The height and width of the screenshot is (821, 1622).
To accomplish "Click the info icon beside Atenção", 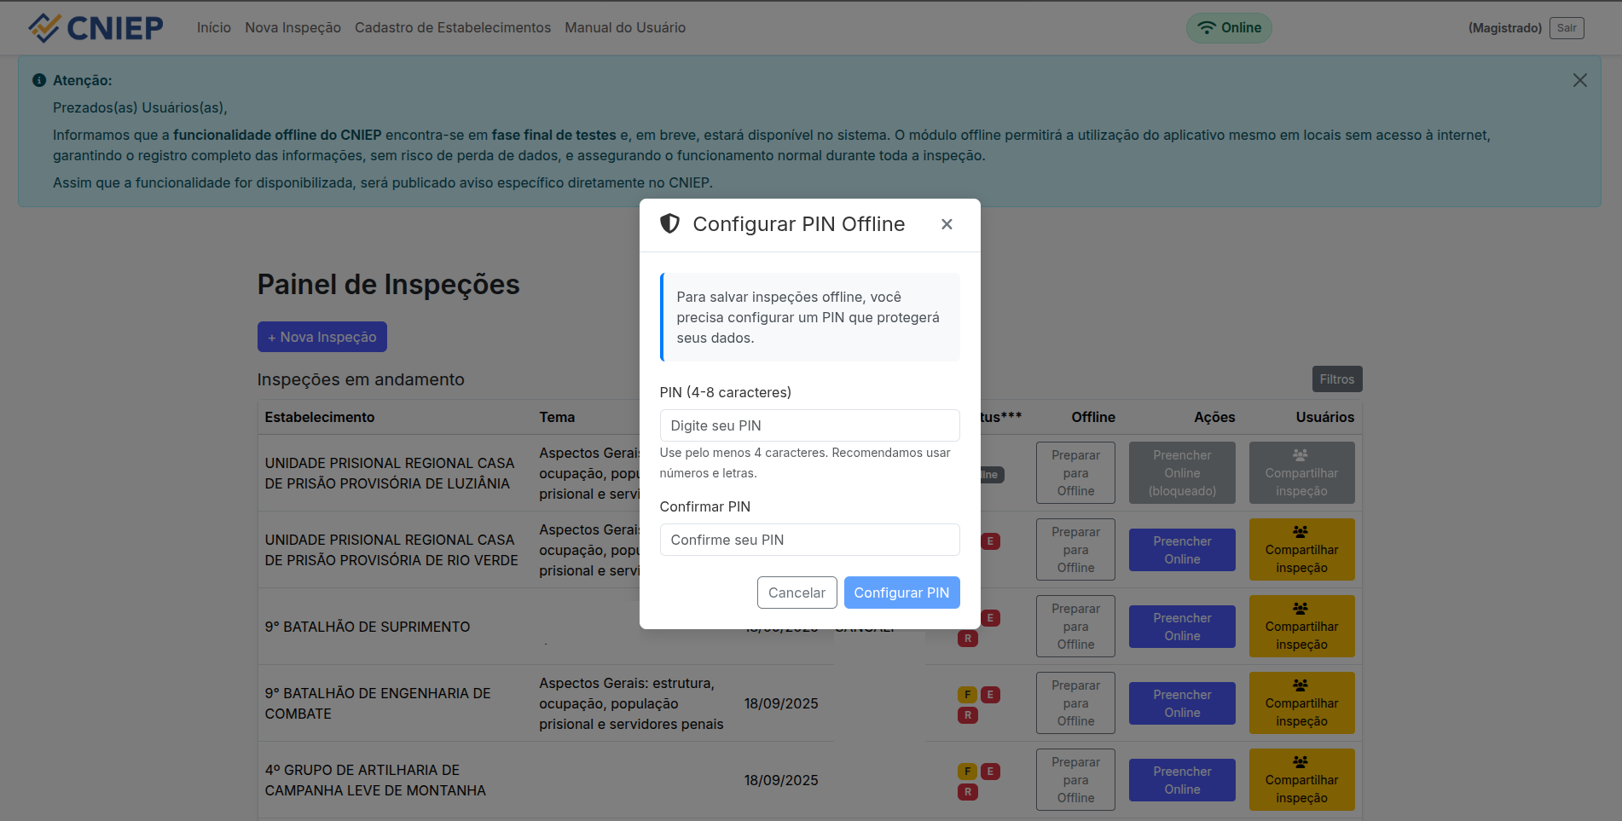I will pos(39,80).
